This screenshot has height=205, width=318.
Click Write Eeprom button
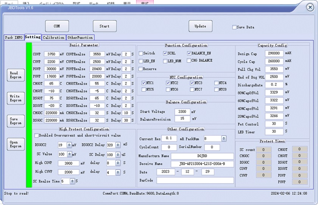pyautogui.click(x=16, y=98)
